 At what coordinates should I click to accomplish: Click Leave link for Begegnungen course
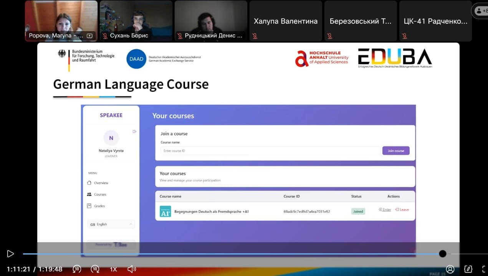(402, 210)
